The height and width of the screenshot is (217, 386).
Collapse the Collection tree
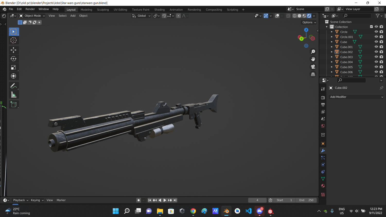(327, 27)
